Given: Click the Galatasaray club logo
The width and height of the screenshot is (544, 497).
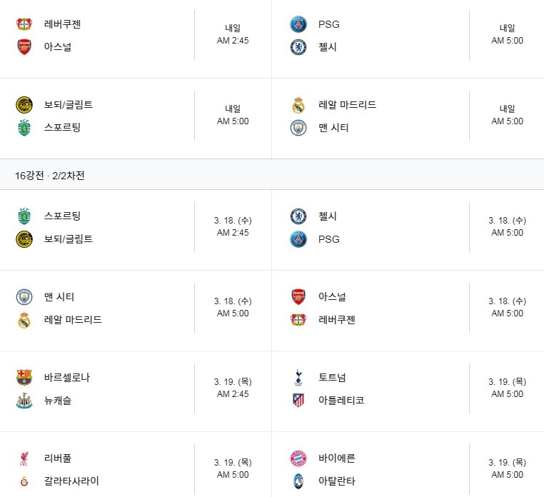Looking at the screenshot, I should [x=24, y=481].
